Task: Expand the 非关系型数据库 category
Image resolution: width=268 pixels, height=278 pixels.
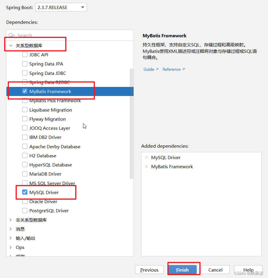Action: [x=10, y=220]
